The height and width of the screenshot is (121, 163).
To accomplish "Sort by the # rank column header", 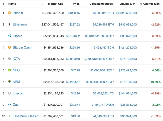I will tap(3, 4).
